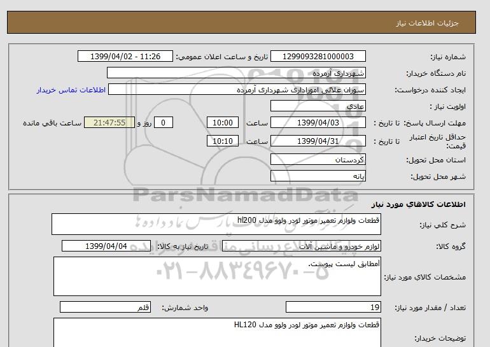
Task: Click remaining time field 21:47:55
Action: point(109,122)
